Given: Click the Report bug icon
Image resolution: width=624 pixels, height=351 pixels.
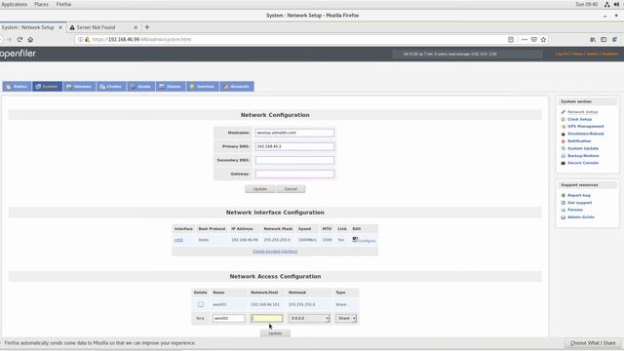Looking at the screenshot, I should click(564, 195).
